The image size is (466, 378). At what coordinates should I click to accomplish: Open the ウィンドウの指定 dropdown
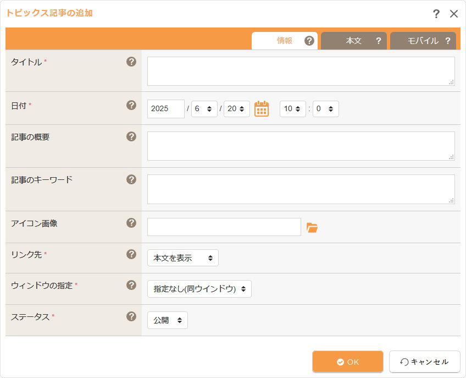pyautogui.click(x=199, y=289)
